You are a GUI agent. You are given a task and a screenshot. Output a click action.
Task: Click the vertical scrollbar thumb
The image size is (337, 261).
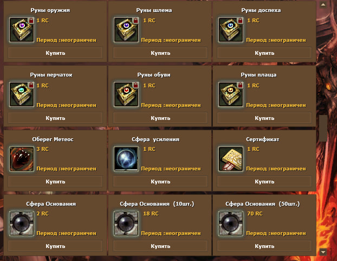click(x=323, y=128)
